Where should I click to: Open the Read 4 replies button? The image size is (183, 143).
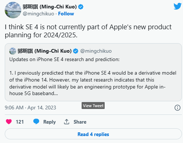pos(93,134)
